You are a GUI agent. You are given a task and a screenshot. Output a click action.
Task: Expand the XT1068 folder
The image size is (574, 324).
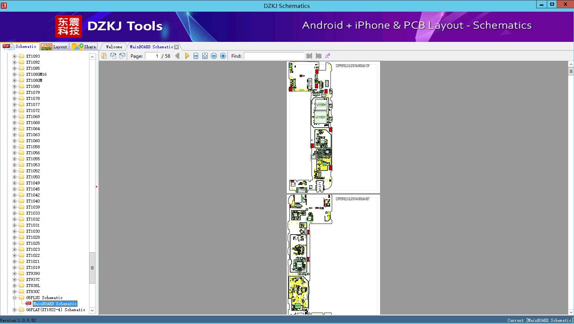coord(15,123)
